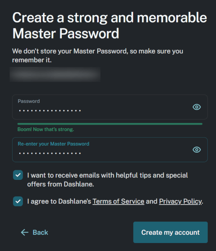This screenshot has height=251, width=216.
Task: Uncheck the helpful tips emails checkbox
Action: (x=18, y=175)
